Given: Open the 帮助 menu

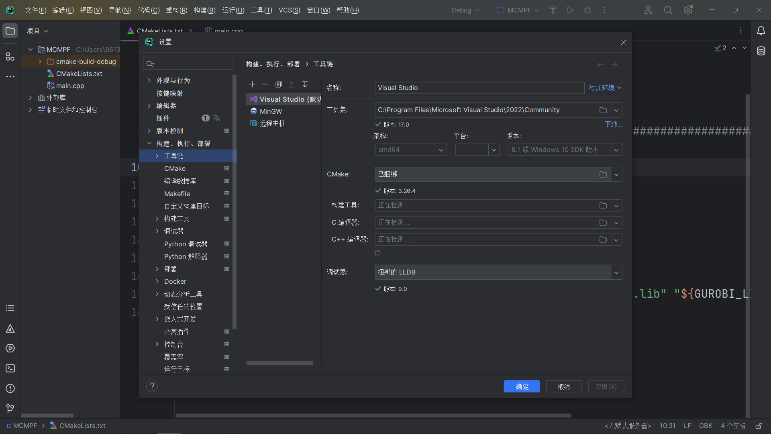Looking at the screenshot, I should (348, 10).
